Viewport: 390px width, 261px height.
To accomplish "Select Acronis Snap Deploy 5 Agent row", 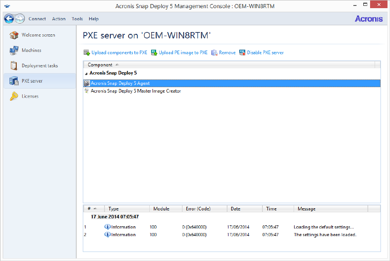I will pos(232,83).
